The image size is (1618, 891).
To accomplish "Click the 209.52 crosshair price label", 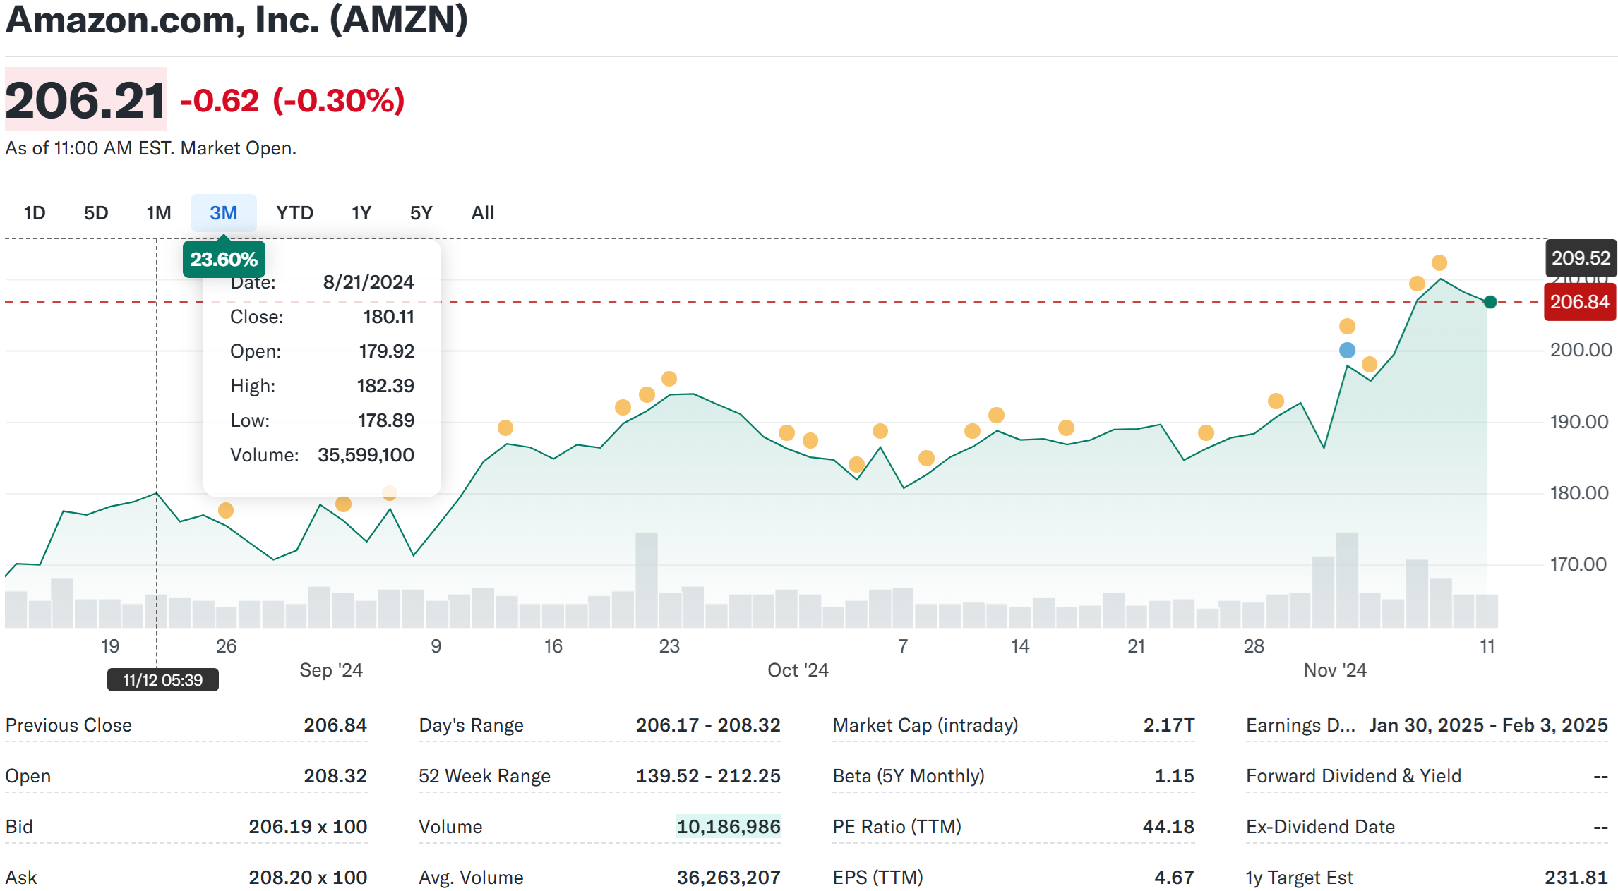I will (1581, 258).
